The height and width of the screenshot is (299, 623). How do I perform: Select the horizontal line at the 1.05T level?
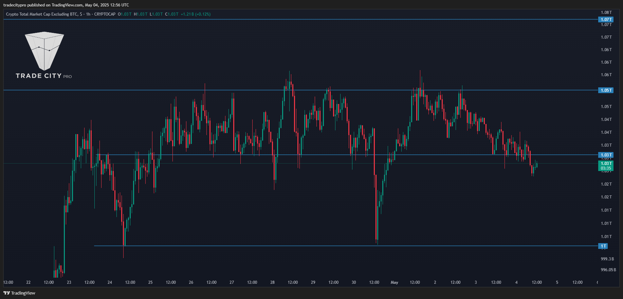(300, 90)
